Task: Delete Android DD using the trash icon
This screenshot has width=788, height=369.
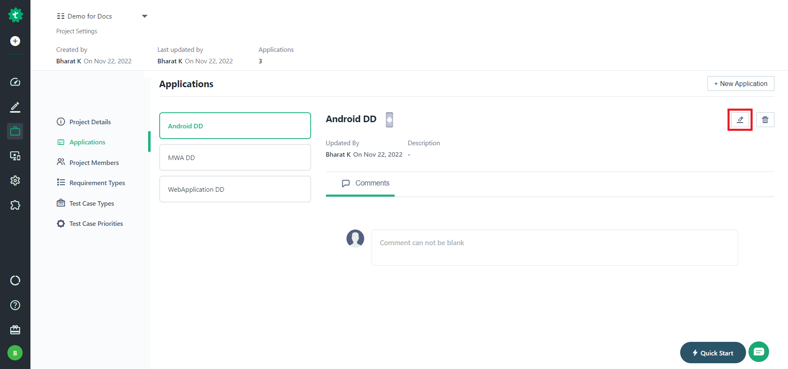Action: click(x=765, y=120)
